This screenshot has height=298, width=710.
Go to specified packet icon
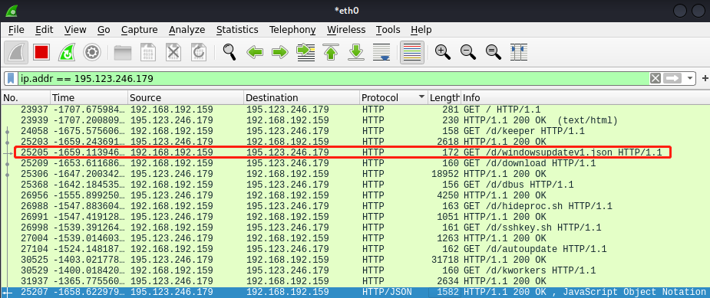click(305, 52)
